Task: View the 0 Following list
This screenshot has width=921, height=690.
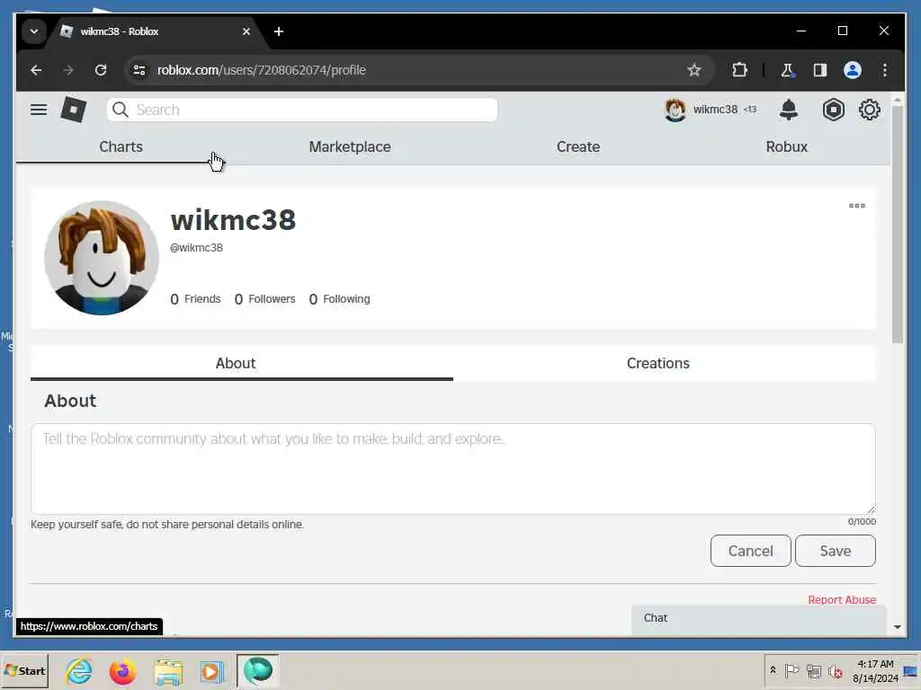Action: click(339, 299)
